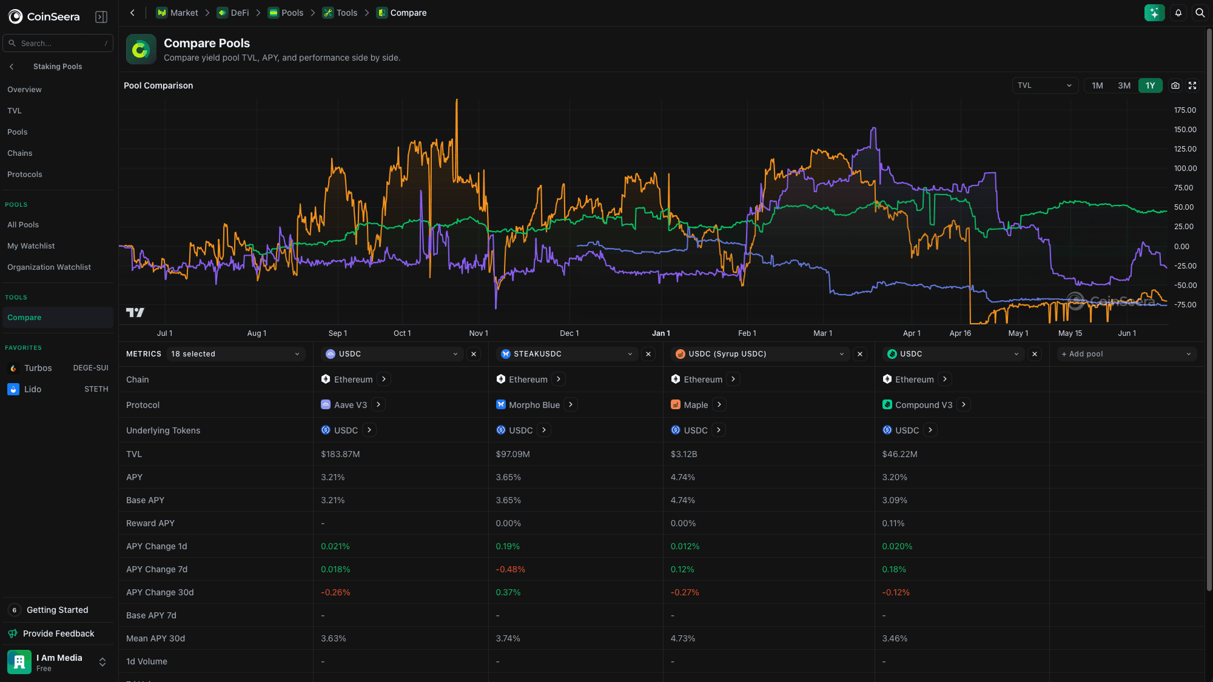Open Organization Watchlist in sidebar
This screenshot has height=682, width=1213.
coord(58,267)
